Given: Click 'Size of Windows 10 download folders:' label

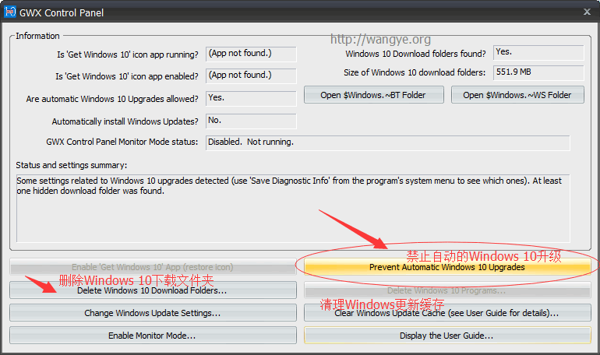Looking at the screenshot, I should [415, 72].
